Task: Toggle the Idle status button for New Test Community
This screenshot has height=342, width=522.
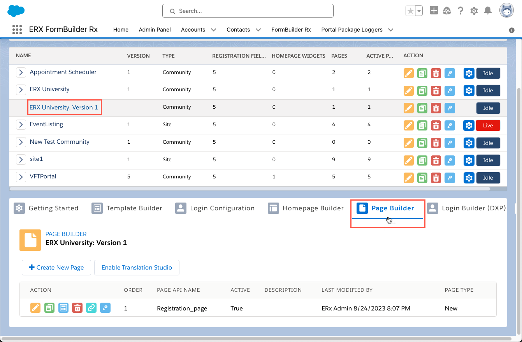Action: pos(488,143)
